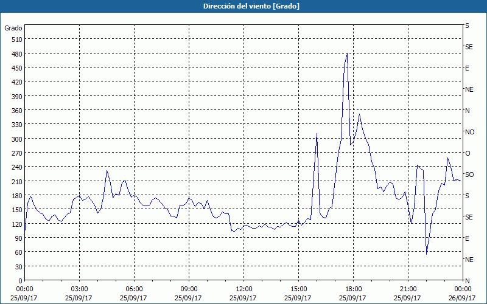Click the 60 y-axis tick label
487x304 pixels.
(19, 252)
